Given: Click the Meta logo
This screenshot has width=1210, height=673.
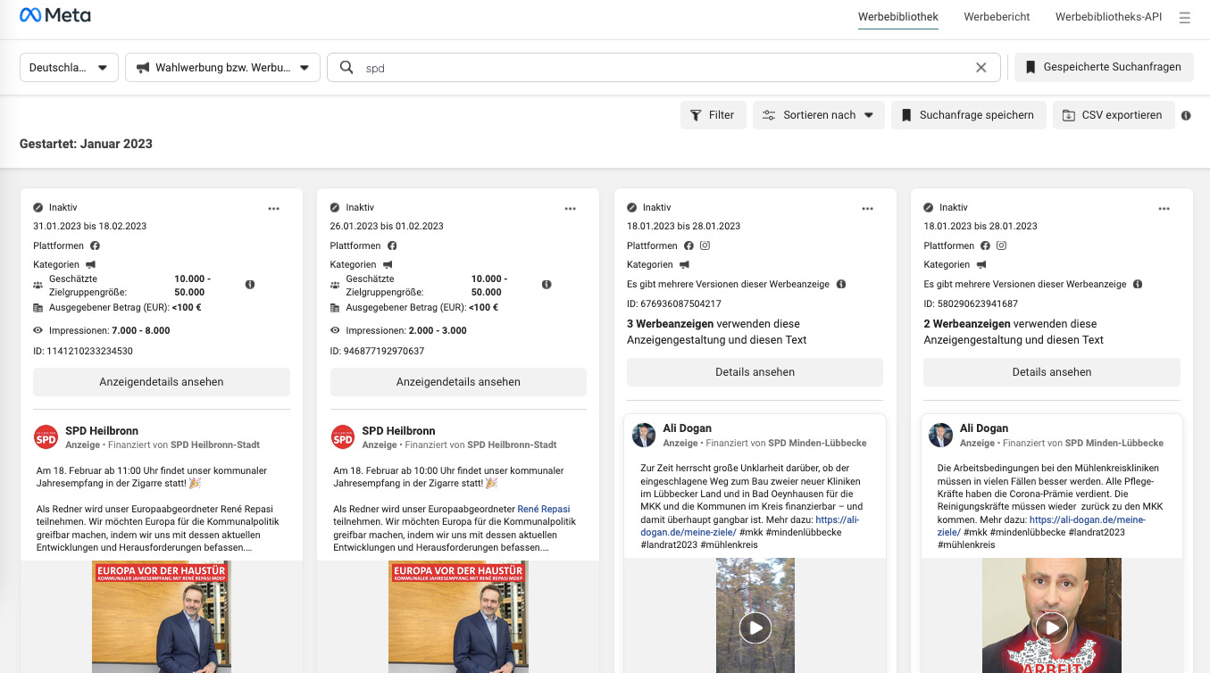Looking at the screenshot, I should point(55,15).
